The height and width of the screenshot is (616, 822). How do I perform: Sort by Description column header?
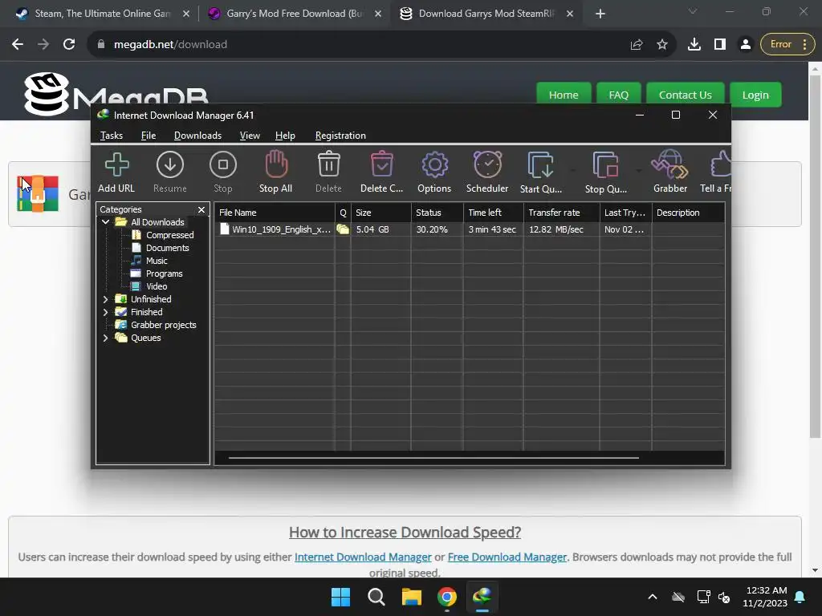(x=688, y=213)
